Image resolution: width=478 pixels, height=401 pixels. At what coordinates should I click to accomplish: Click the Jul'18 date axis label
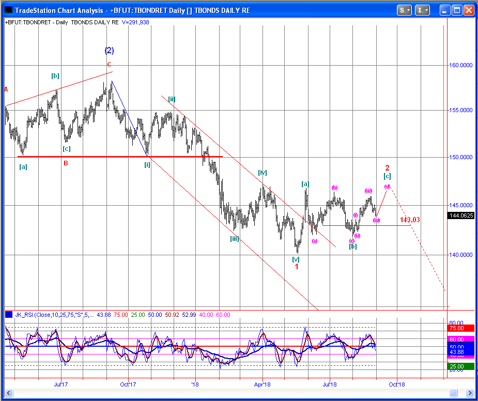pyautogui.click(x=330, y=384)
